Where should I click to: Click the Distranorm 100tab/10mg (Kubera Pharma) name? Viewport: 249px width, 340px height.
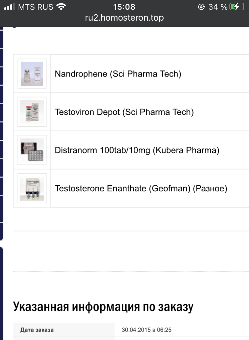(x=137, y=150)
